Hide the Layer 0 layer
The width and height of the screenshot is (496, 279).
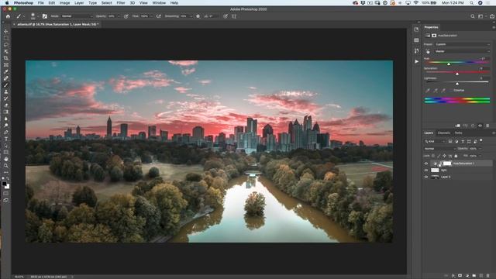(x=426, y=177)
